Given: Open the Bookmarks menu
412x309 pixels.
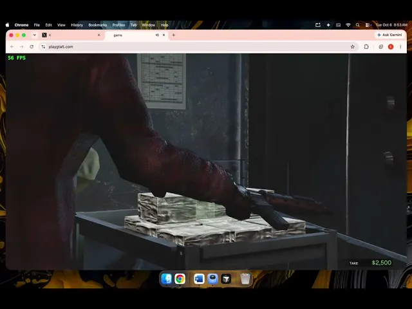Looking at the screenshot, I should 97,25.
